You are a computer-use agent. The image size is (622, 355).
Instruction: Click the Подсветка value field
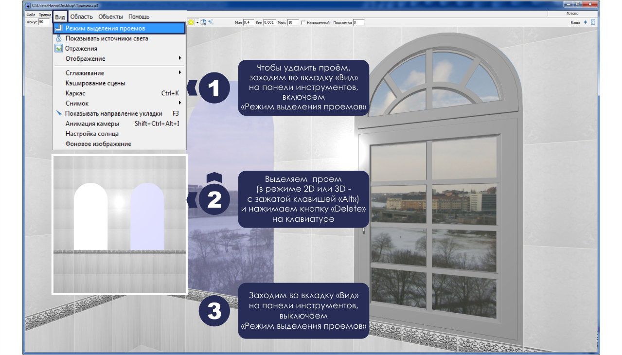pyautogui.click(x=358, y=22)
